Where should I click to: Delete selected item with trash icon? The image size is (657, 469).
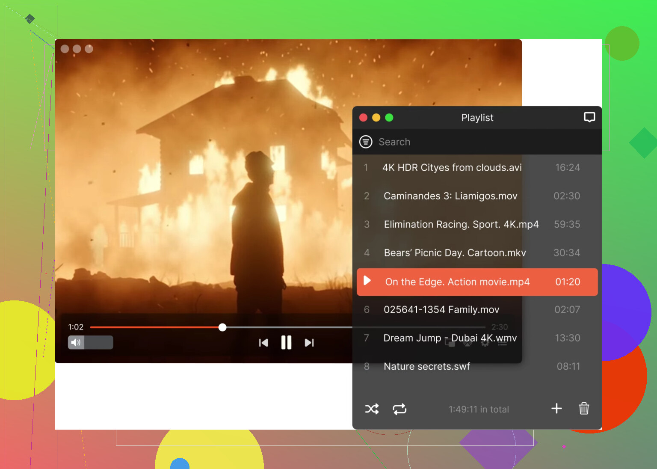coord(584,409)
